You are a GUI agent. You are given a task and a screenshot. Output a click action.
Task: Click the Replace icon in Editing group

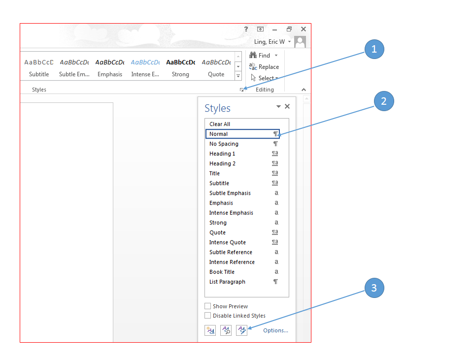tap(253, 67)
